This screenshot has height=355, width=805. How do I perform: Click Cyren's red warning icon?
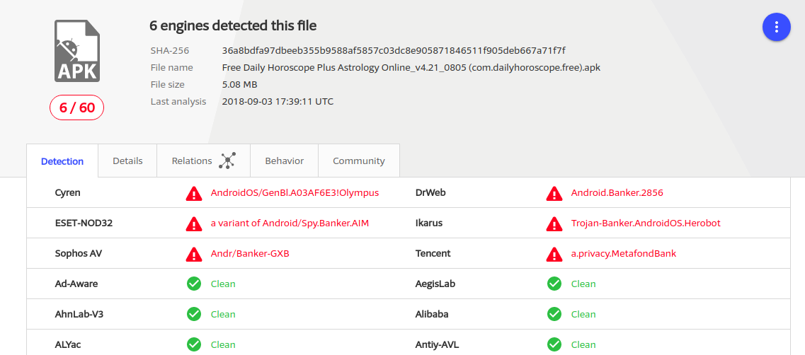(x=193, y=193)
